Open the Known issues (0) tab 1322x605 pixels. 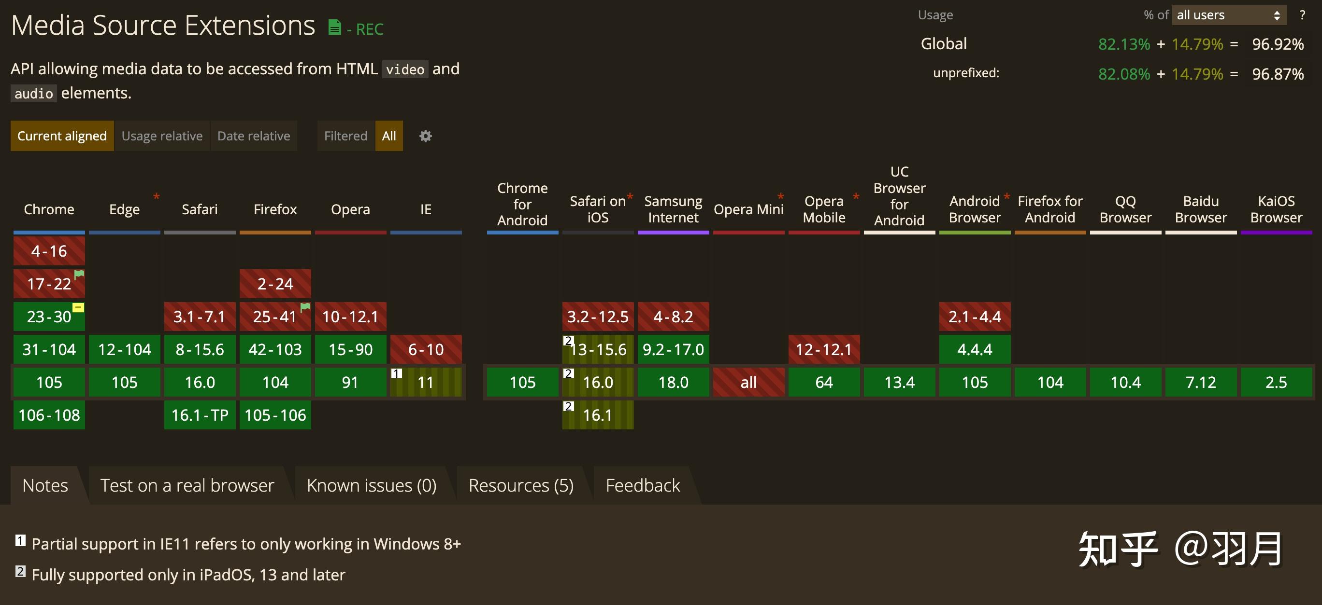click(371, 485)
